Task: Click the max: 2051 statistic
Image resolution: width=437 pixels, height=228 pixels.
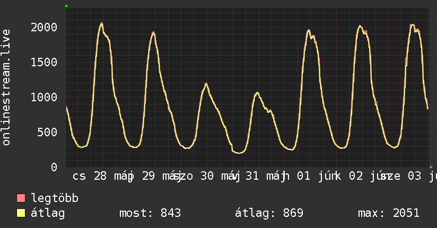Action: tap(389, 213)
